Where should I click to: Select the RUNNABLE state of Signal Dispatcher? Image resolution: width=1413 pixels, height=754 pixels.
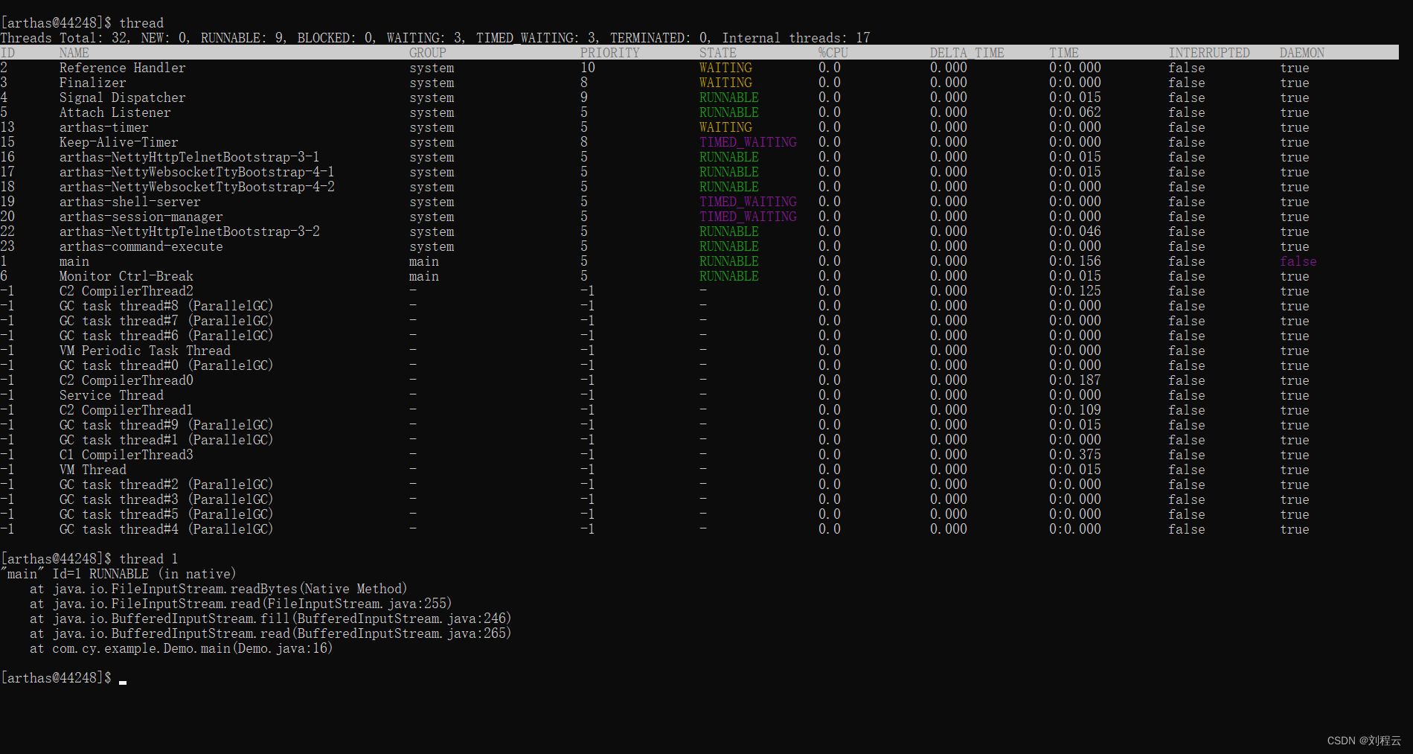729,98
